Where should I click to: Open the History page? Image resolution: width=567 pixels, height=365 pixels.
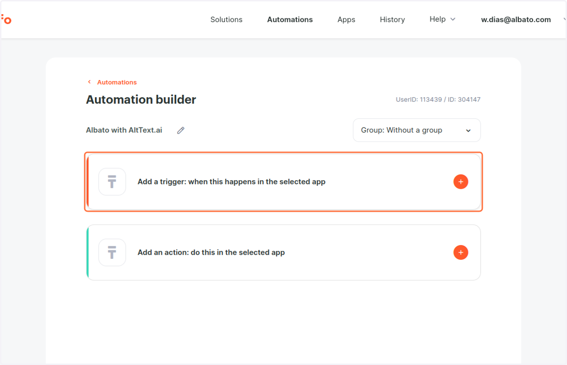pos(392,19)
